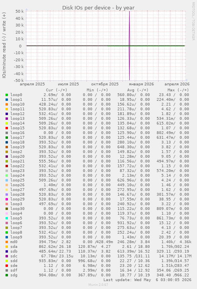
Task: Click the sdb dark blue legend swatch
Action: pyautogui.click(x=7, y=251)
